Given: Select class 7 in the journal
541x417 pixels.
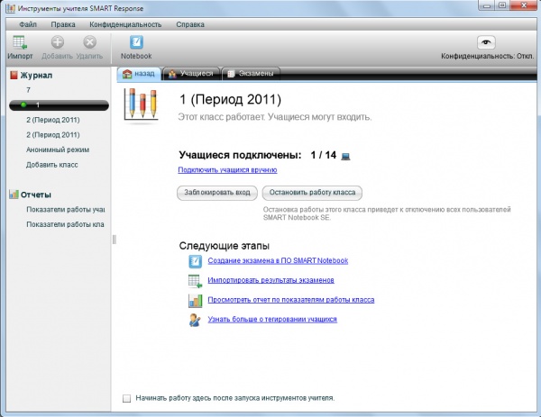Looking at the screenshot, I should pyautogui.click(x=28, y=90).
